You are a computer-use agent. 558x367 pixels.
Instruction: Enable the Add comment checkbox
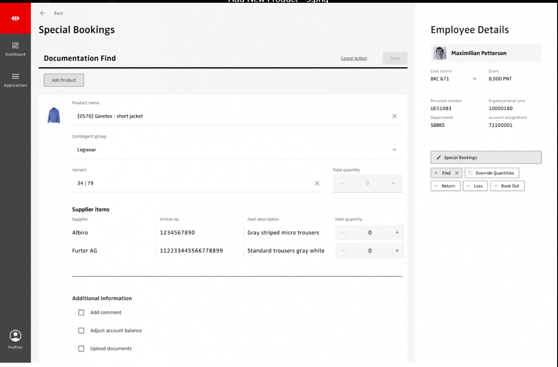coord(81,313)
